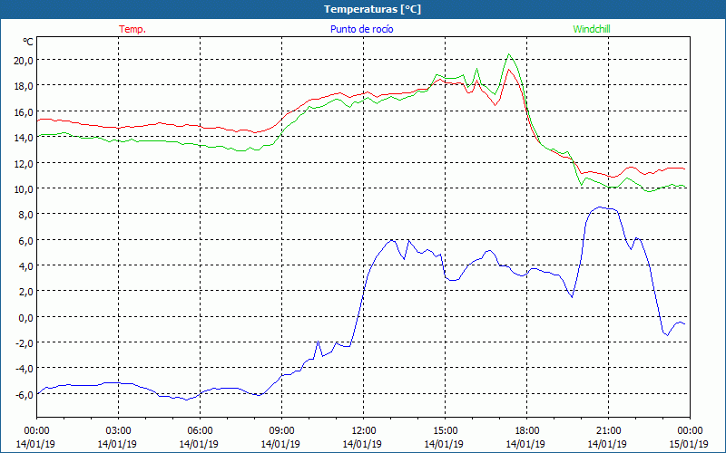Click the 12:00 time axis label
Image resolution: width=726 pixels, height=453 pixels.
(x=363, y=431)
